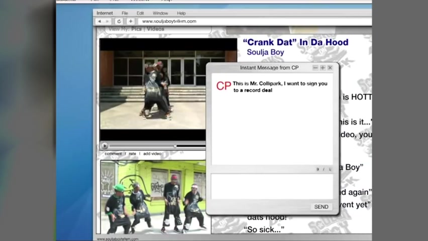This screenshot has height=241, width=428.
Task: Play the Crank Dat video
Action: pos(104,146)
